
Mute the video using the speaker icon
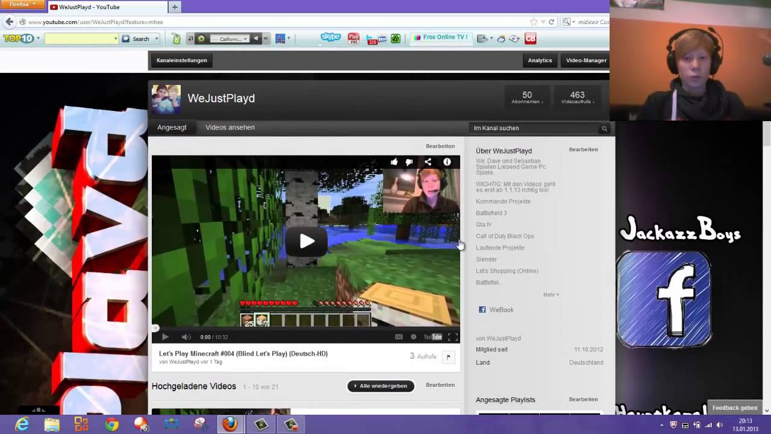[186, 337]
